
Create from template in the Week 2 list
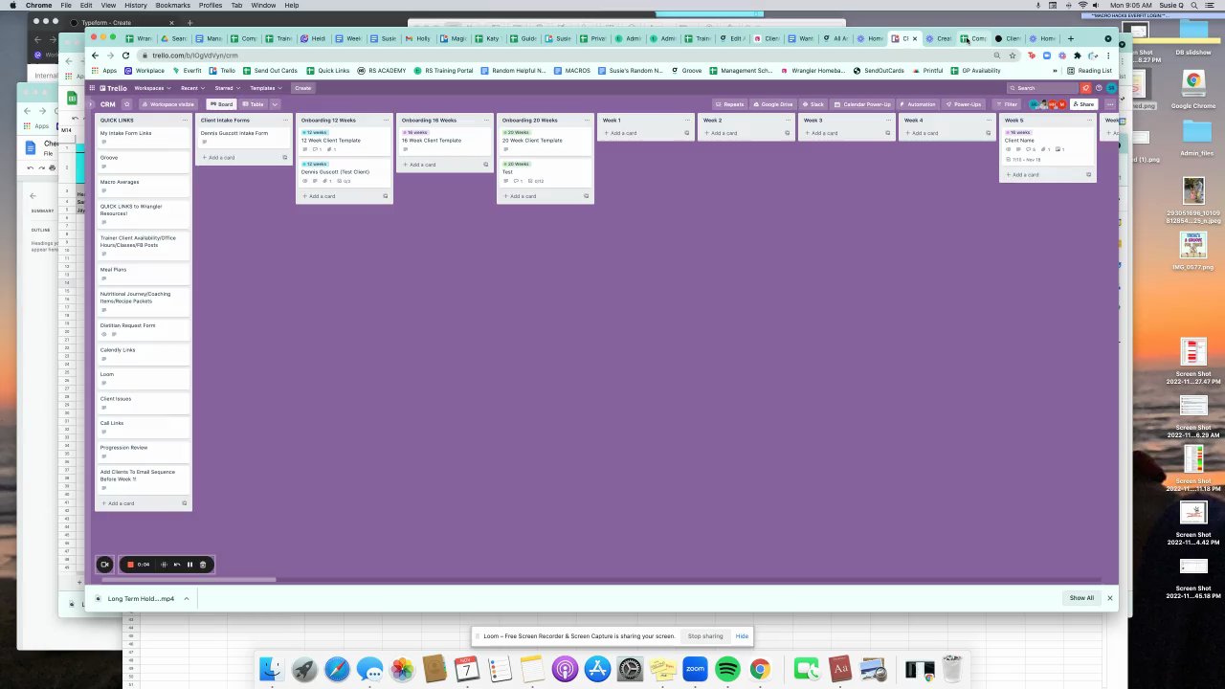(x=788, y=133)
